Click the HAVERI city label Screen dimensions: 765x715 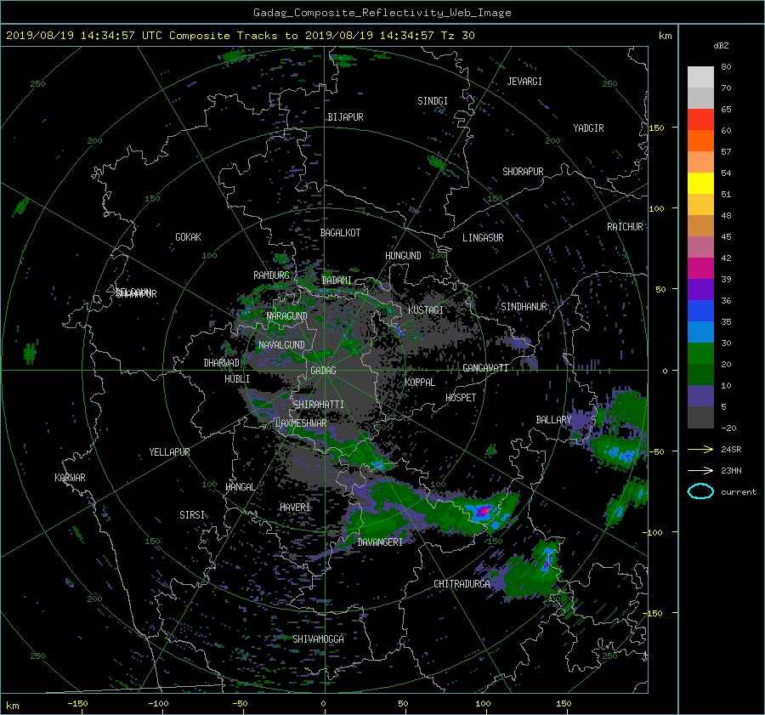[x=295, y=508]
